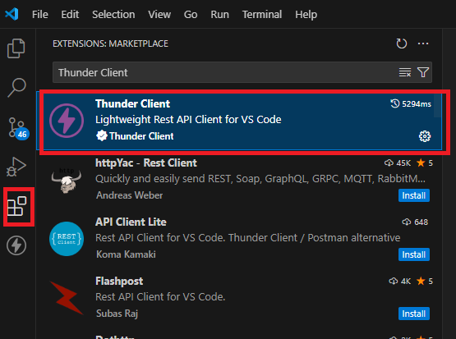Click the 'Extensions: Marketplace' panel header
456x339 pixels.
coord(110,44)
